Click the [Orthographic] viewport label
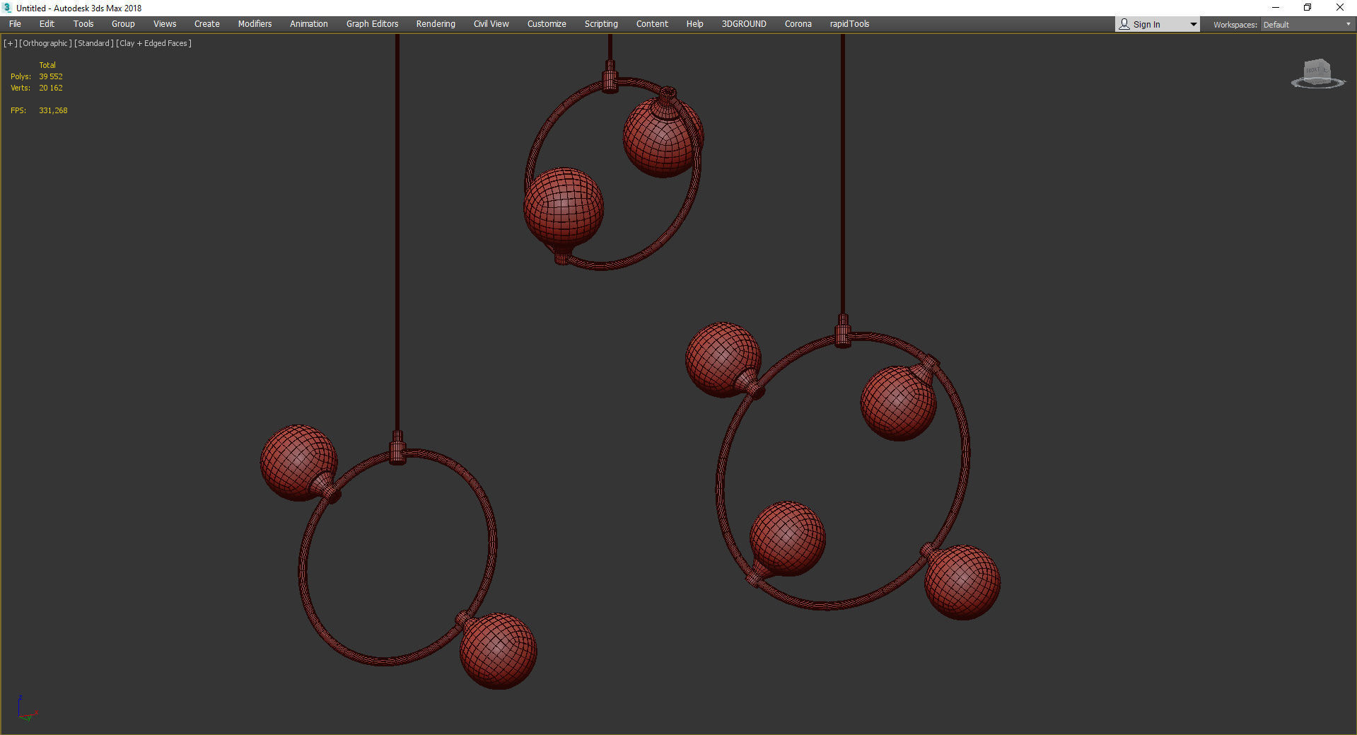 46,43
